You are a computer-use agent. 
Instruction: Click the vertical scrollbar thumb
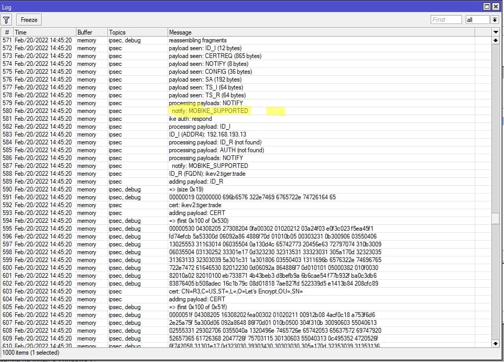click(495, 218)
